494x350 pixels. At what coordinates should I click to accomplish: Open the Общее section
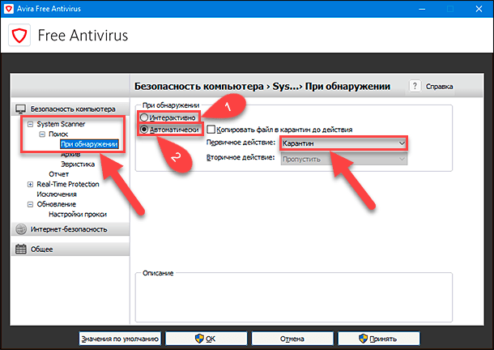[70, 249]
